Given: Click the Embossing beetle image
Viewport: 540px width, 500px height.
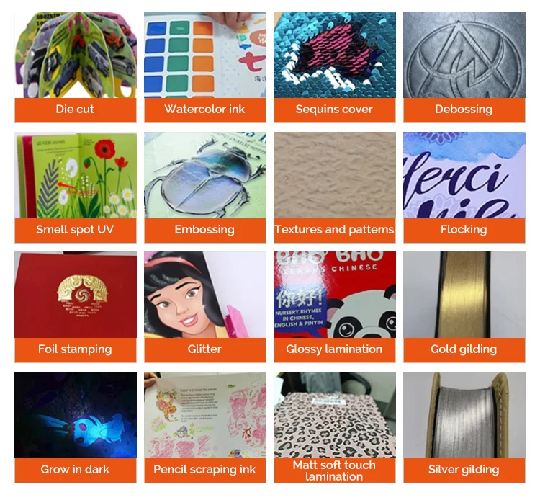Looking at the screenshot, I should (205, 175).
